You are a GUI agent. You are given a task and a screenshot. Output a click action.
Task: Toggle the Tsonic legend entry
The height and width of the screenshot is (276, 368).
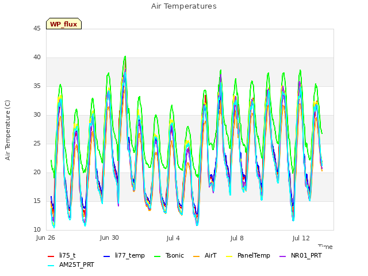[169, 255]
